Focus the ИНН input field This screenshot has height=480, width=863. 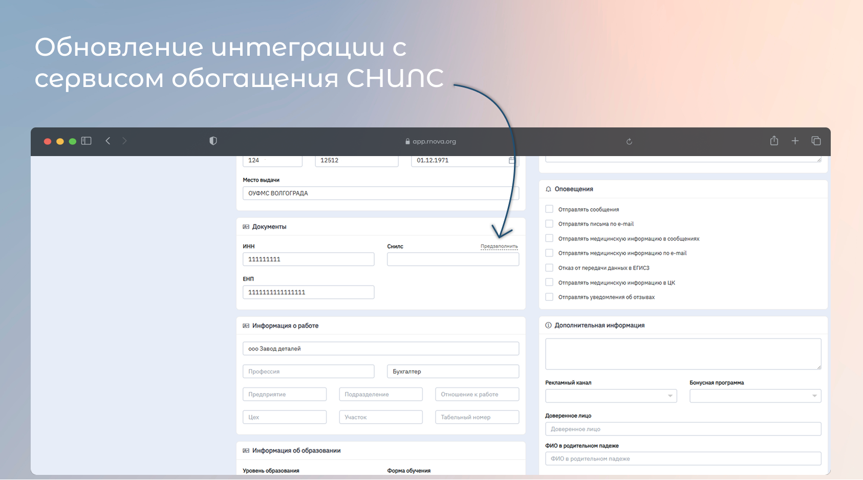click(308, 259)
